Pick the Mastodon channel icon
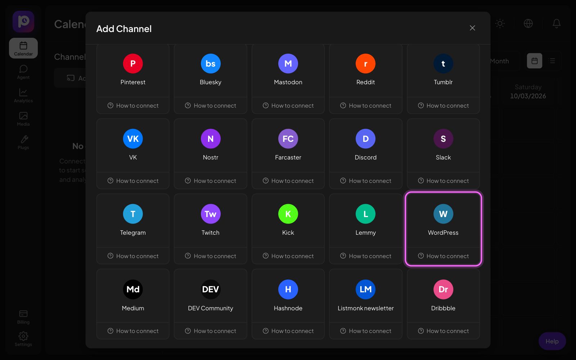 point(288,64)
